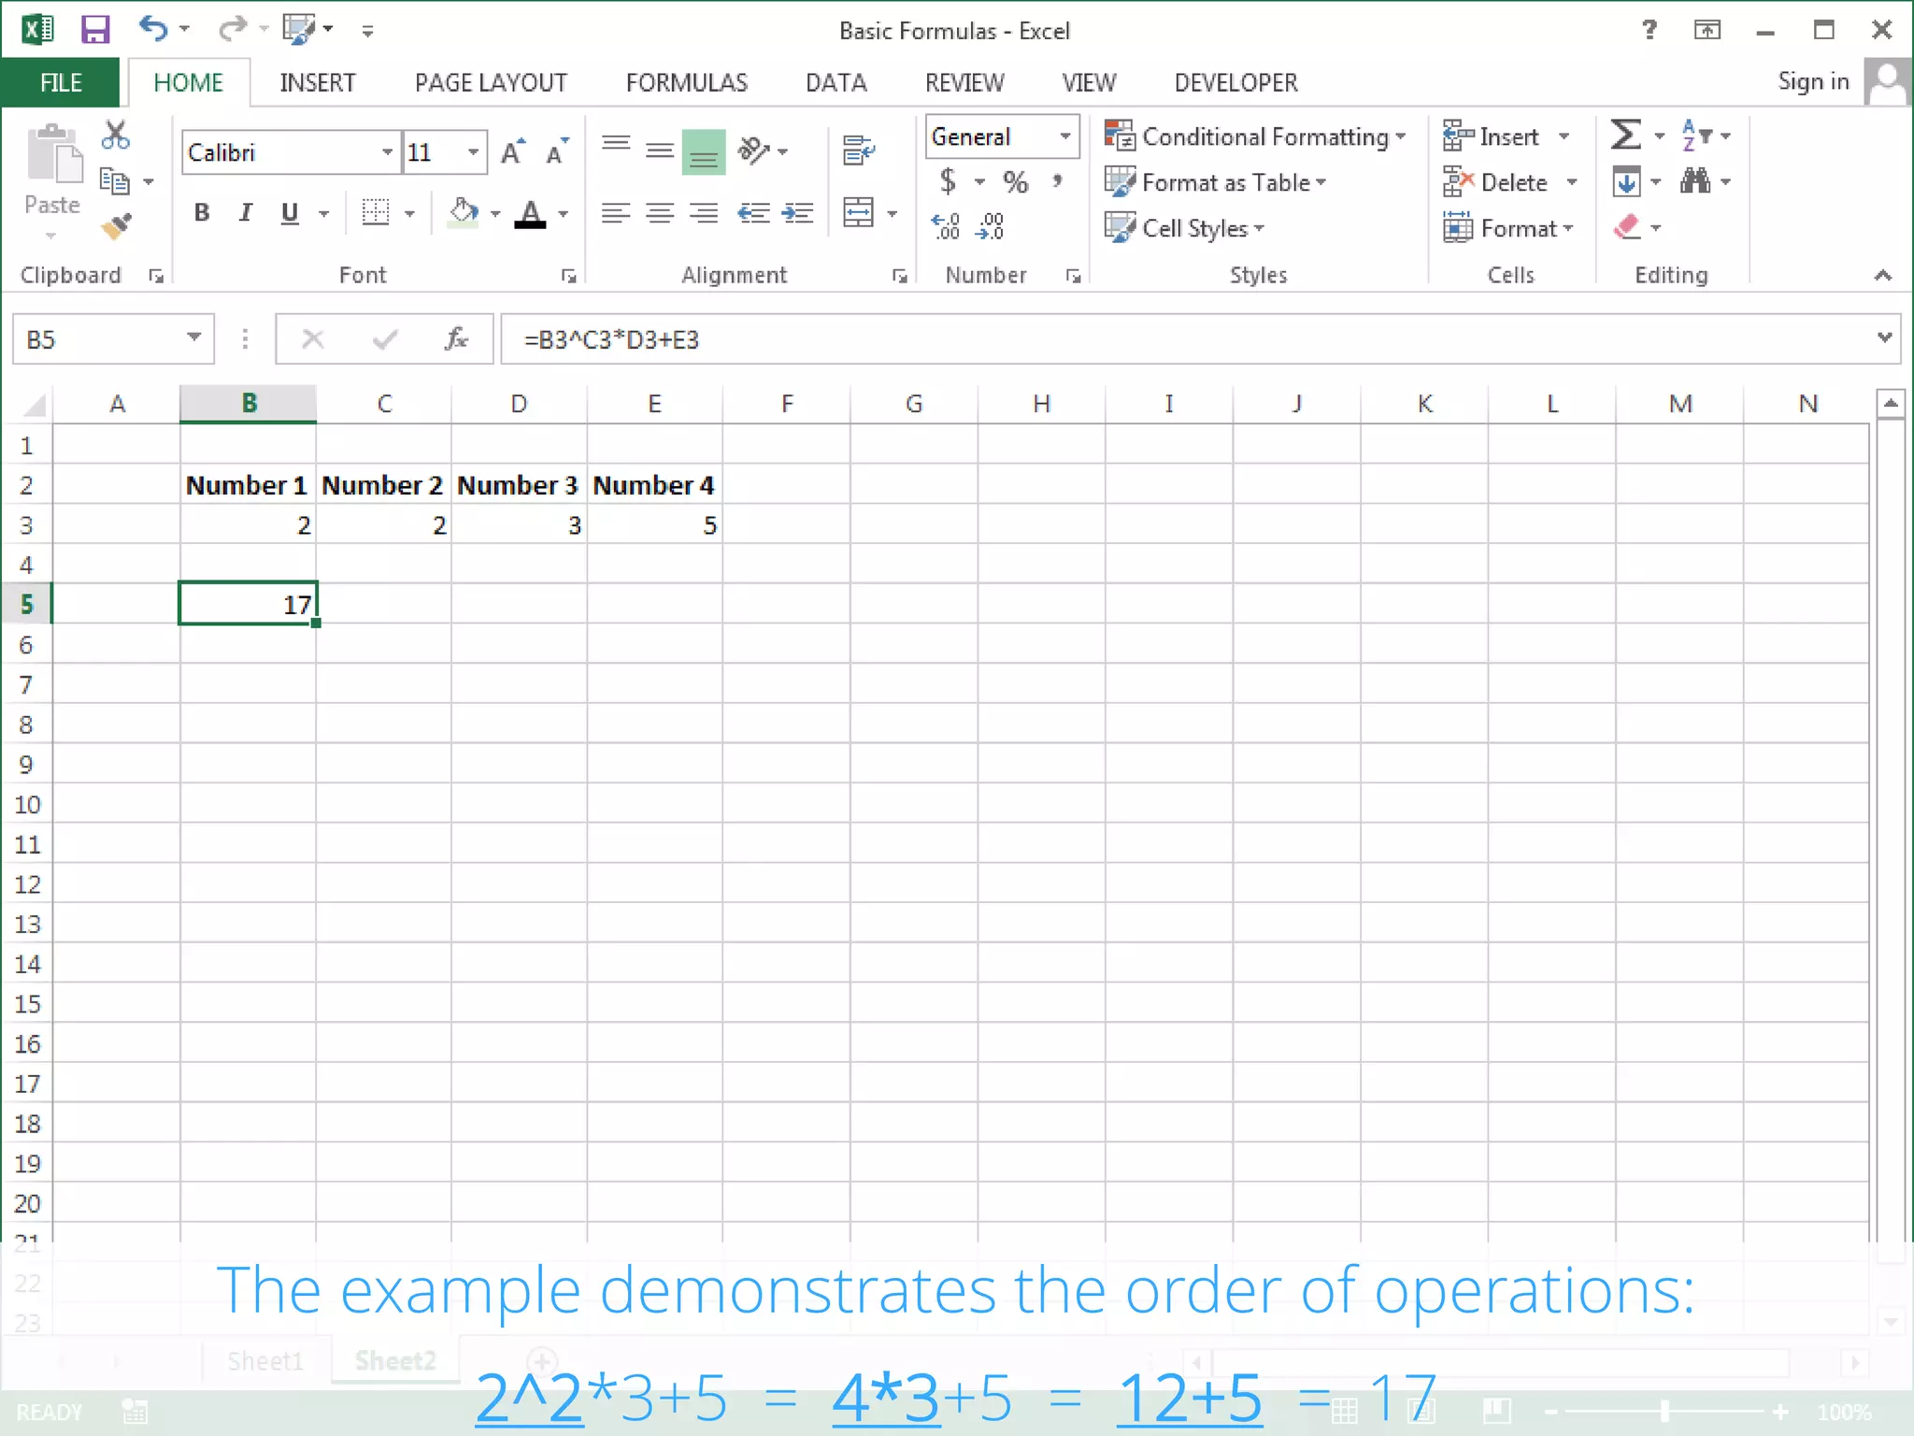Click the AutoSum sigma icon
This screenshot has height=1436, width=1914.
point(1626,136)
